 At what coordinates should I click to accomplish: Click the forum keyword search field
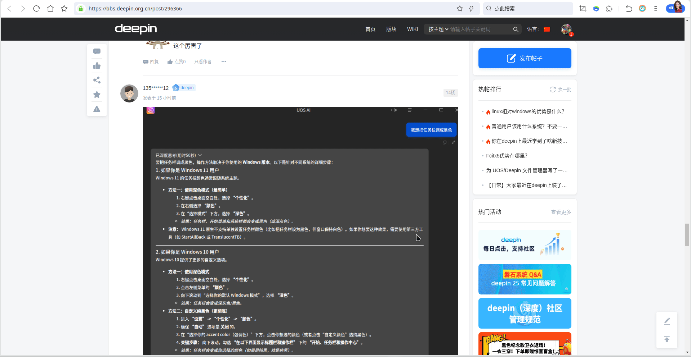(480, 29)
